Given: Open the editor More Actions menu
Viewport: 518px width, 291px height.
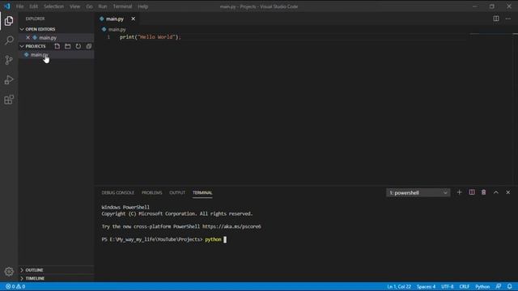Looking at the screenshot, I should pos(508,19).
